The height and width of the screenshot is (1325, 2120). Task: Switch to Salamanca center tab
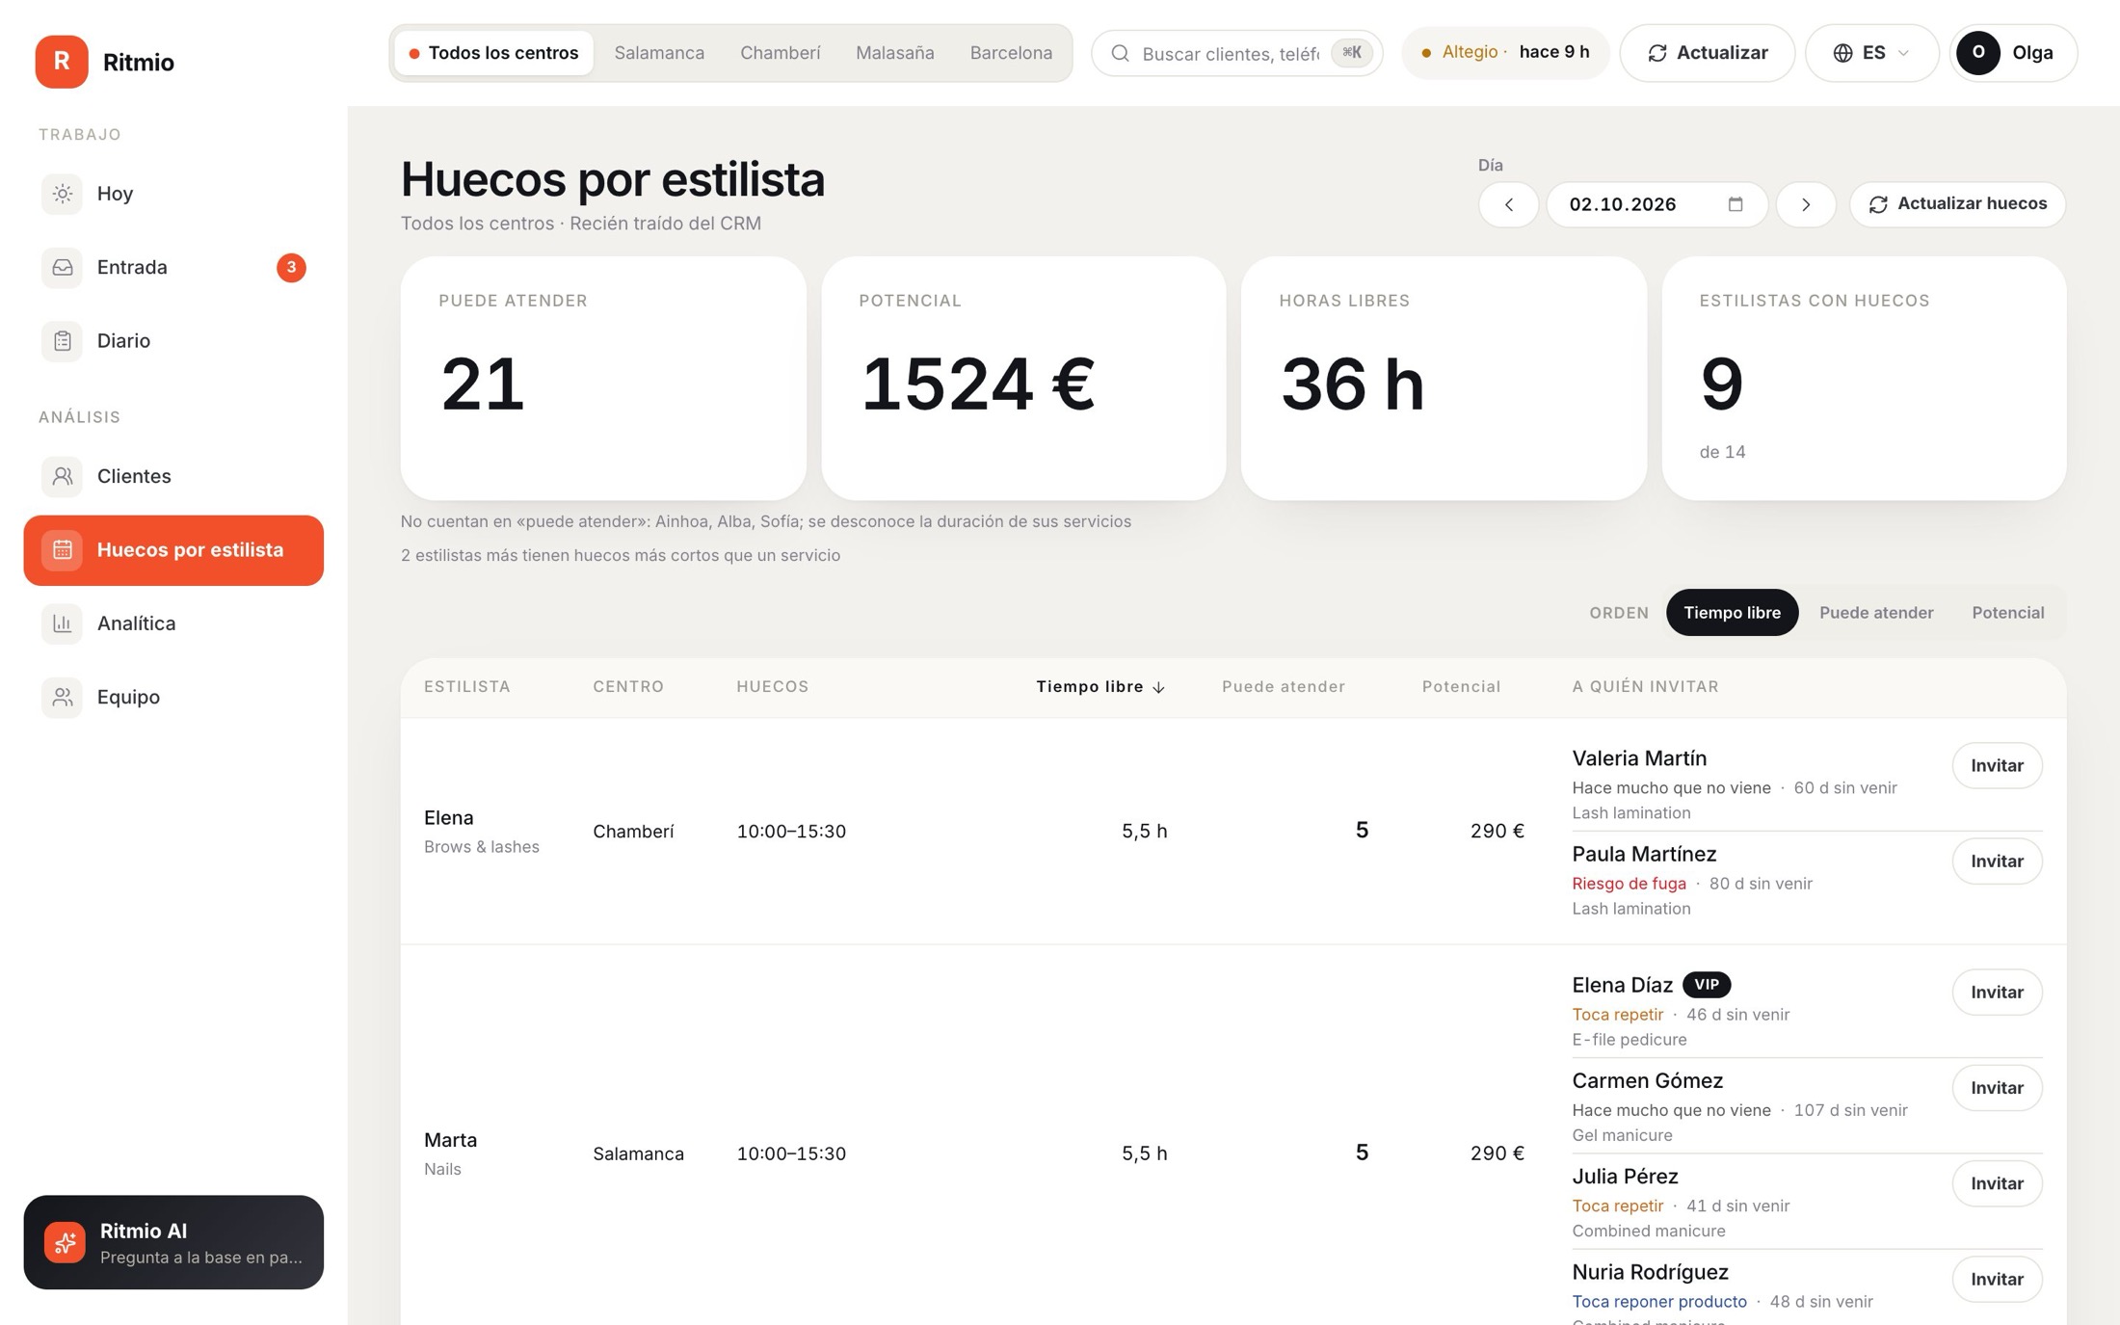pyautogui.click(x=659, y=53)
